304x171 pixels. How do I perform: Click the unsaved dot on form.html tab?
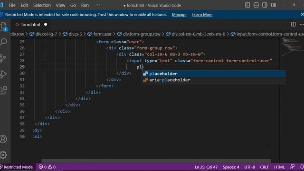tap(46, 24)
